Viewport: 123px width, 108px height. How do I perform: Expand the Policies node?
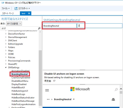[6, 57]
